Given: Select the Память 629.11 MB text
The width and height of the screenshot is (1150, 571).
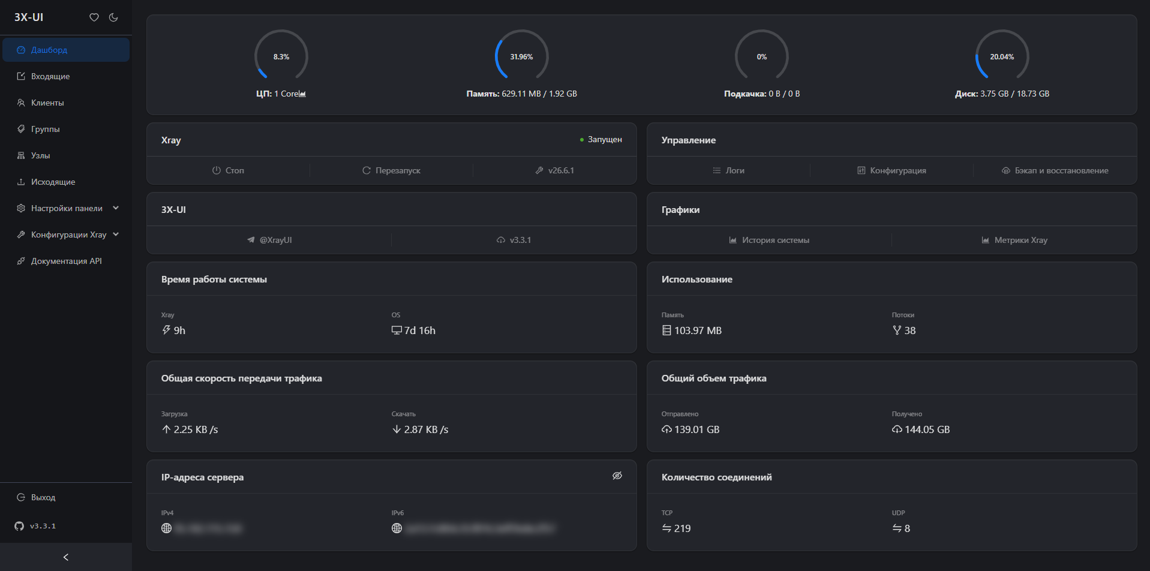Looking at the screenshot, I should pos(521,94).
